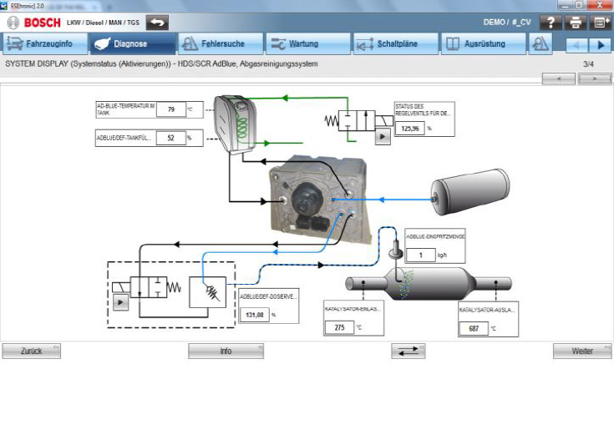Open the Fahrzeuginfo tab
This screenshot has height=430, width=614.
[x=45, y=43]
